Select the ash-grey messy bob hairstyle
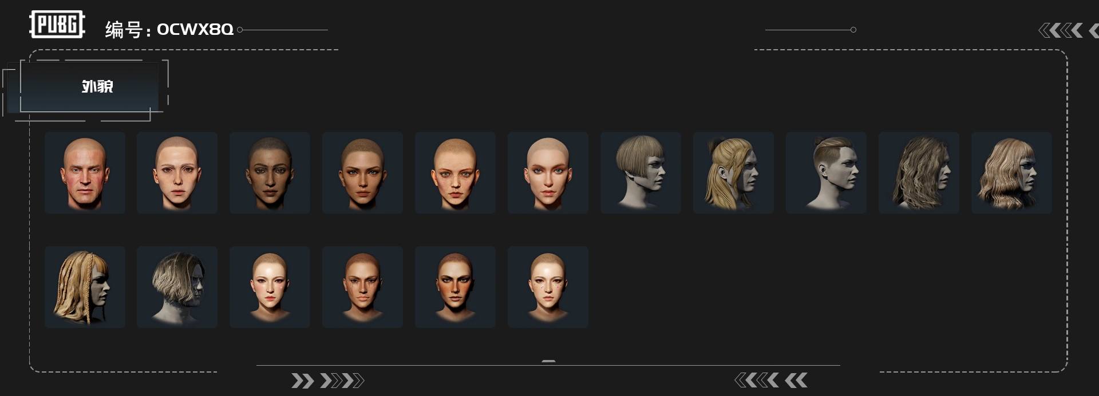Screen dimensions: 1099x396 [x=177, y=287]
